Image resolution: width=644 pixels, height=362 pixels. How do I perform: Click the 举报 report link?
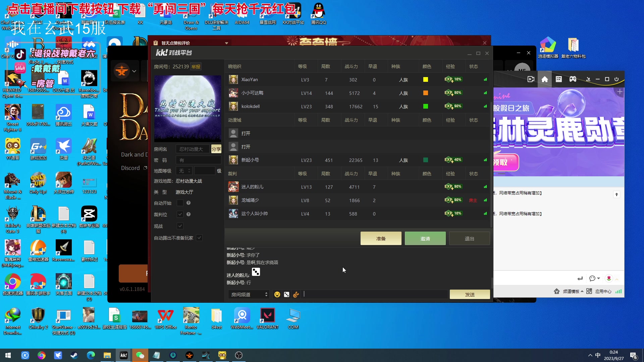[x=196, y=66]
